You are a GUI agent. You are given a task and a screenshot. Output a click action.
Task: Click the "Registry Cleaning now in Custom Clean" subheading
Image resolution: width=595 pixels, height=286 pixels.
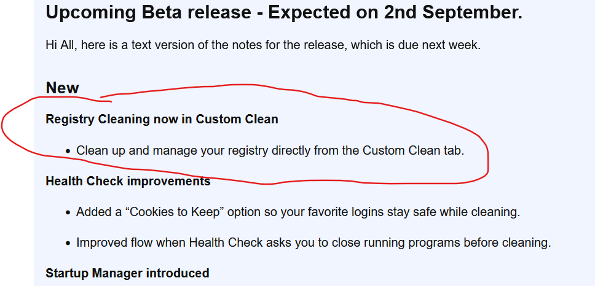coord(162,119)
